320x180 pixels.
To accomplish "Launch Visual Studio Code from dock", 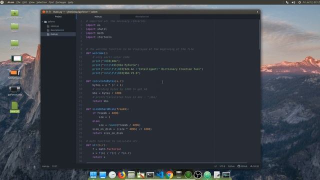I will pos(160,175).
